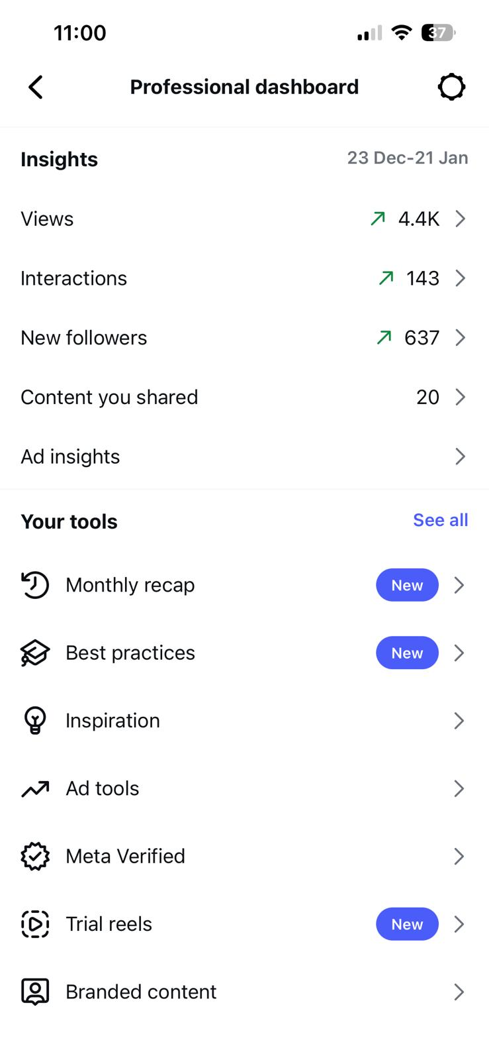This screenshot has width=489, height=1060.
Task: Click the See all link for tools
Action: coord(441,520)
